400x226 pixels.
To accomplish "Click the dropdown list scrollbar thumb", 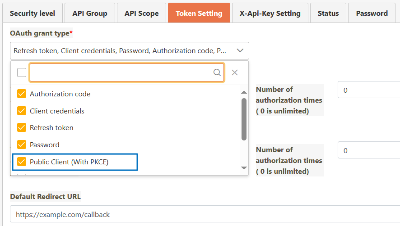I will 244,119.
